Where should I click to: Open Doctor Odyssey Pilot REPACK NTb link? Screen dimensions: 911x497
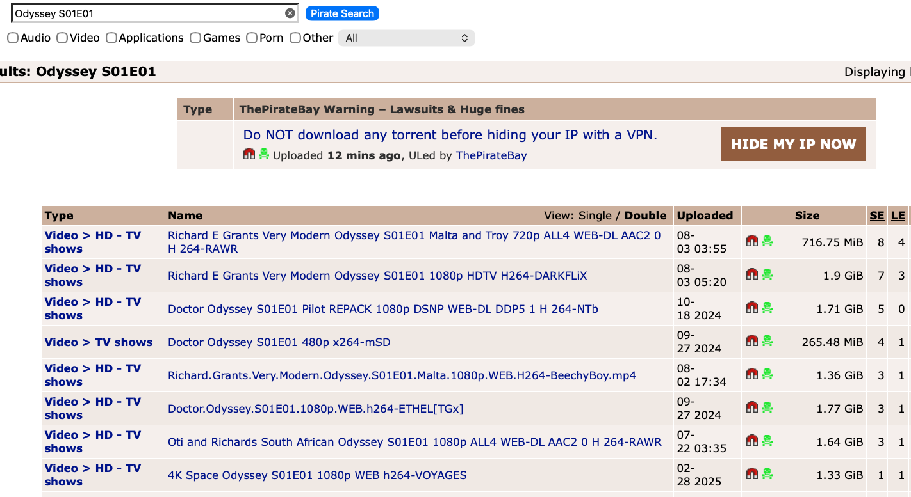click(x=383, y=309)
